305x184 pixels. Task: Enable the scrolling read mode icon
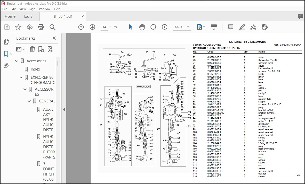(x=214, y=27)
